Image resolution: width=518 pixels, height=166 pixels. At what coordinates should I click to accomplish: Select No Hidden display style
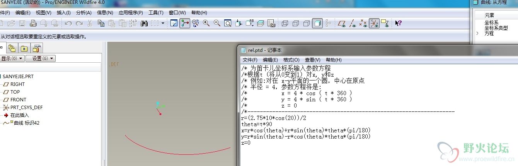tap(307, 23)
